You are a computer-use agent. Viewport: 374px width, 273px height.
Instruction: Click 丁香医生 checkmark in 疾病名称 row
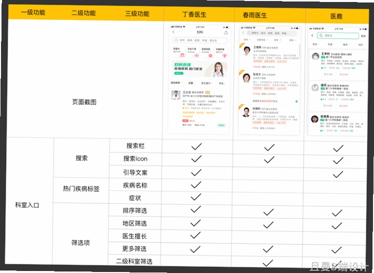coord(196,185)
